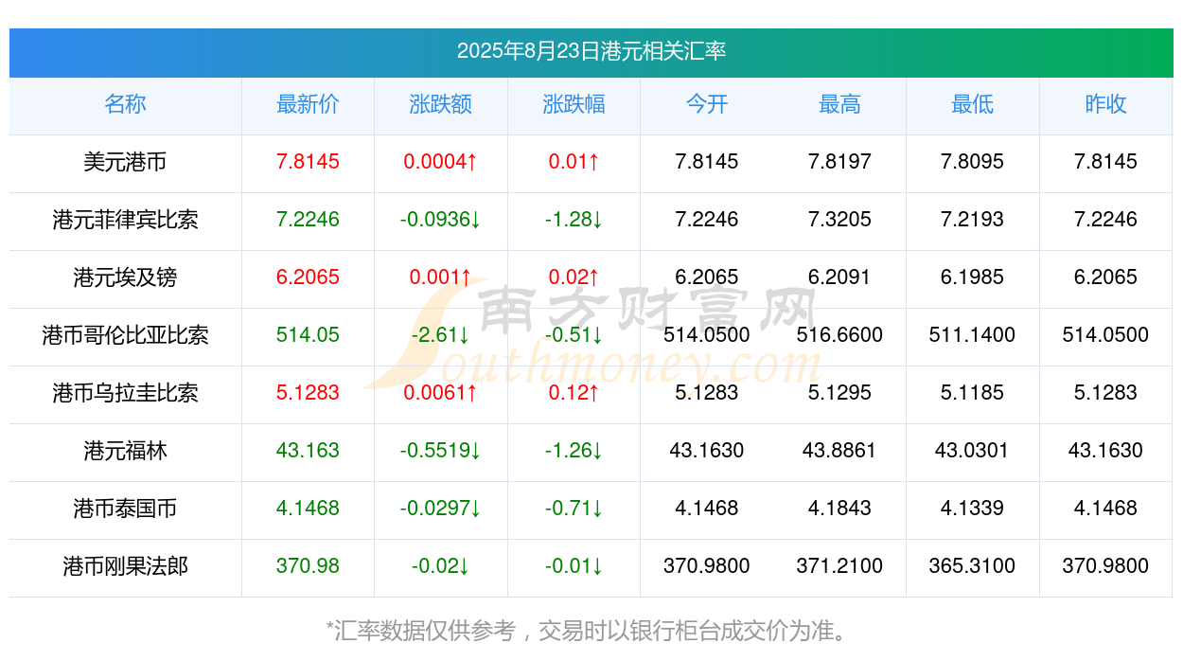Viewport: 1183px width, 661px height.
Task: Click the high value 516.6600
Action: click(x=839, y=335)
